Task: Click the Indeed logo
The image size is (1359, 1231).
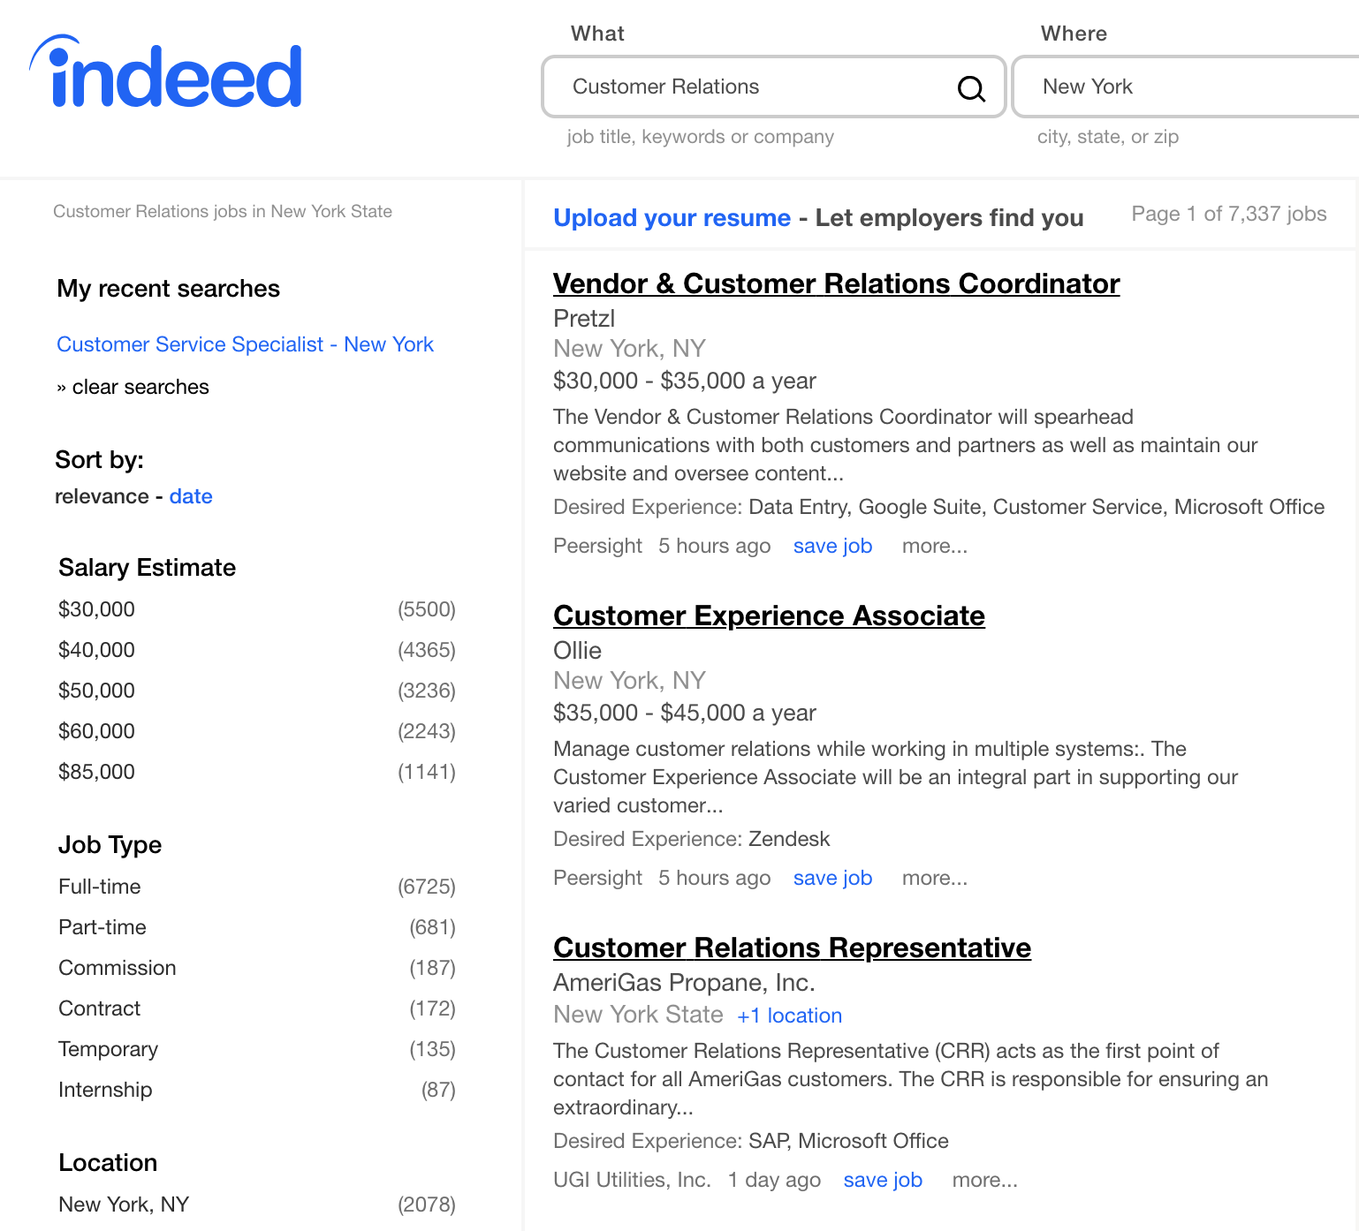Action: click(167, 74)
